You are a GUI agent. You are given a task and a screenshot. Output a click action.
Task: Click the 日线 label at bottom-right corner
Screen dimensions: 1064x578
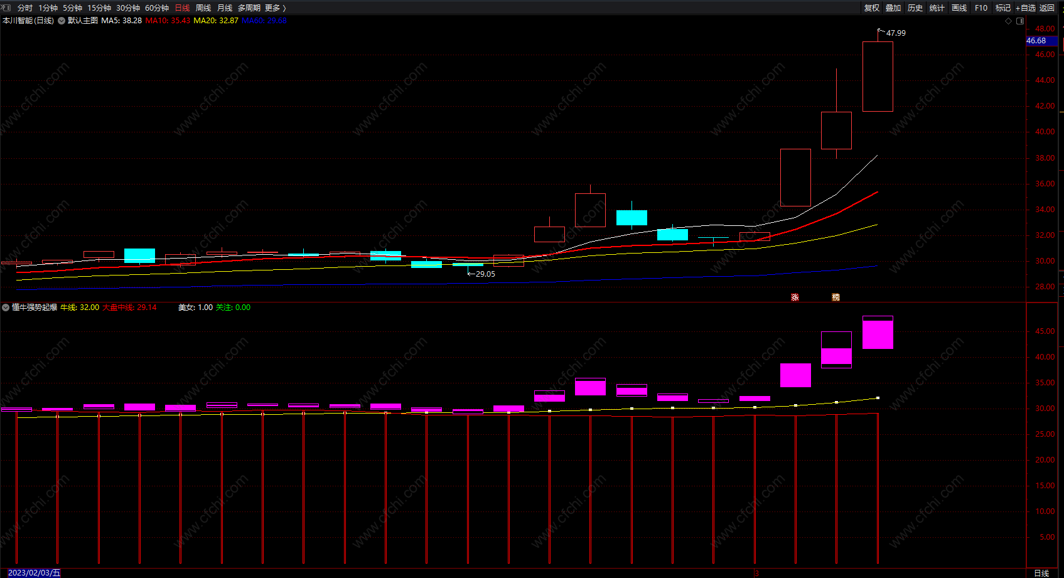(x=1041, y=573)
